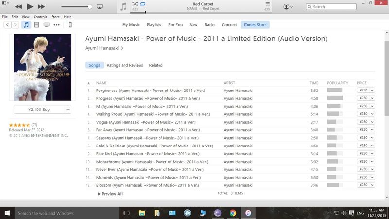
Task: Show the Related section
Action: 156,65
